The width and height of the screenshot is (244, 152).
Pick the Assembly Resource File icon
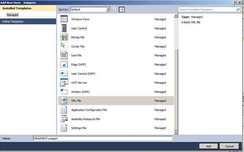click(x=64, y=119)
